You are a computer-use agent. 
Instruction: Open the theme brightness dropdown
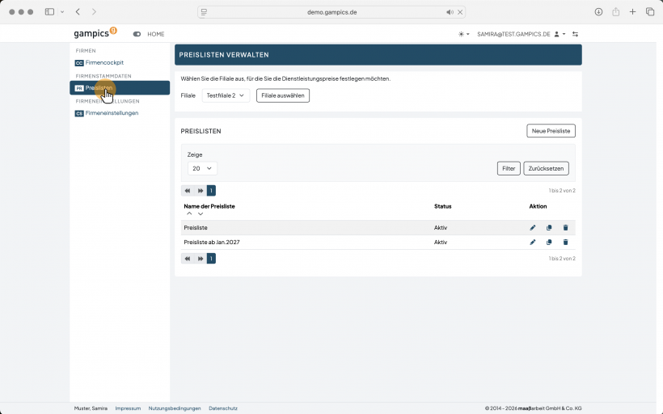[464, 34]
